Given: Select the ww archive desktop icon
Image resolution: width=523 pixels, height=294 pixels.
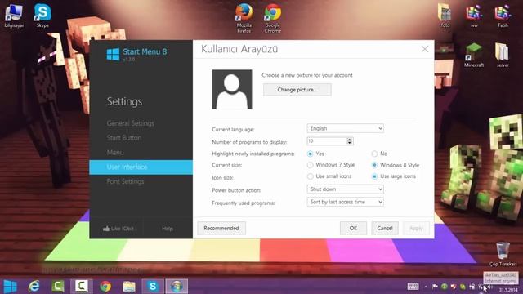Looking at the screenshot, I should pos(474,16).
